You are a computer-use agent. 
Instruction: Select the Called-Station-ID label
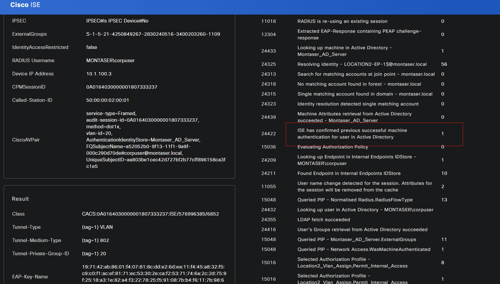click(x=32, y=100)
